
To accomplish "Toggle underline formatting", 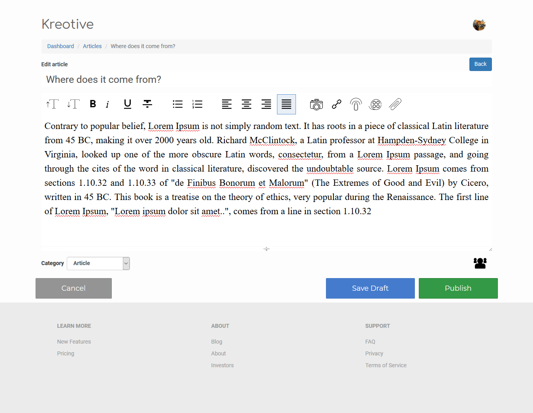I will click(127, 104).
